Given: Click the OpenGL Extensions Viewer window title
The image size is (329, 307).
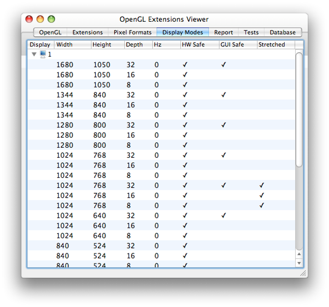Looking at the screenshot, I should pos(164,19).
